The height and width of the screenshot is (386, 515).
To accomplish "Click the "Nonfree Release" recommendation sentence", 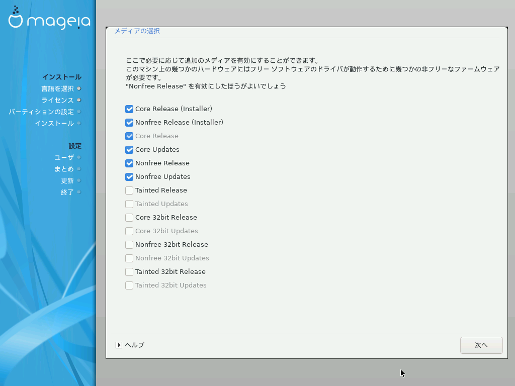I will (x=206, y=86).
